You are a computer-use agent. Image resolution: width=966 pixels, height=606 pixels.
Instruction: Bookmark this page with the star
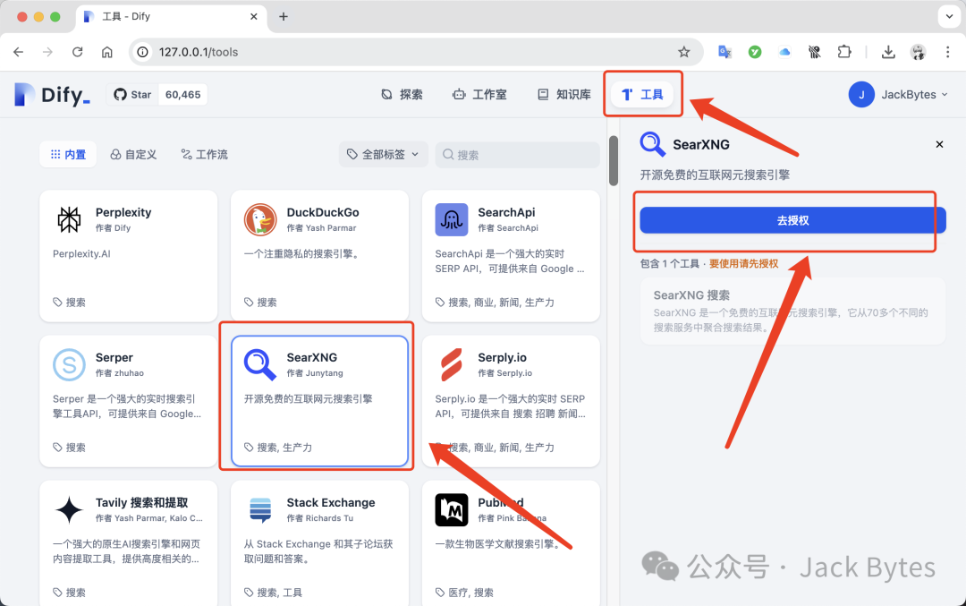click(x=684, y=52)
